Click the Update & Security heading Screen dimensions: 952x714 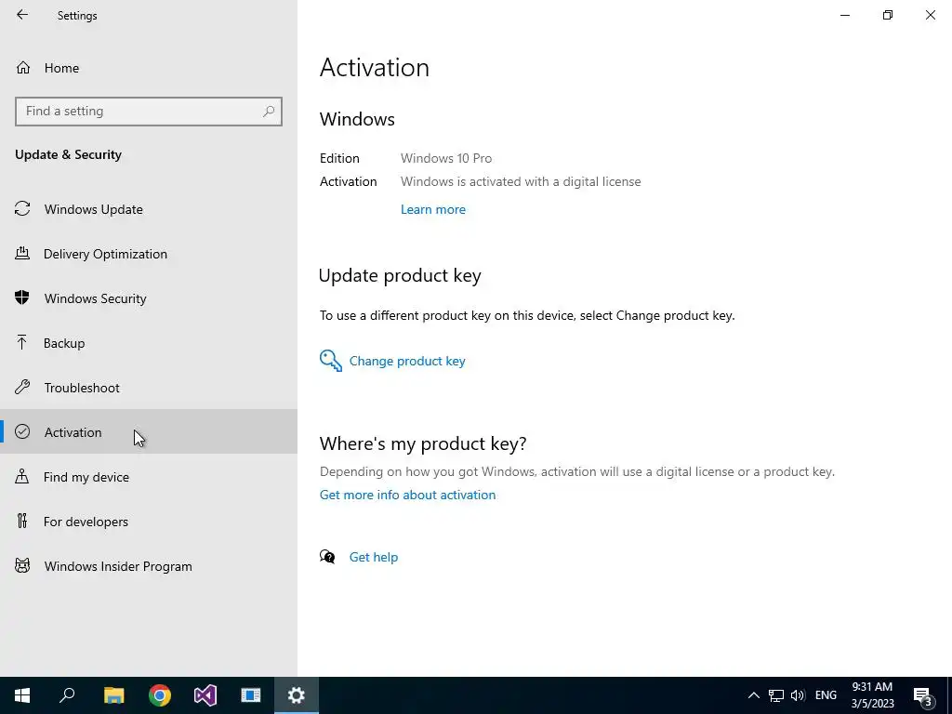coord(68,155)
